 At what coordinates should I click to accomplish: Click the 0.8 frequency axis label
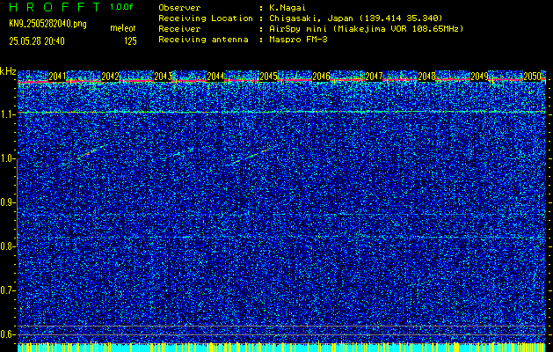coord(8,246)
